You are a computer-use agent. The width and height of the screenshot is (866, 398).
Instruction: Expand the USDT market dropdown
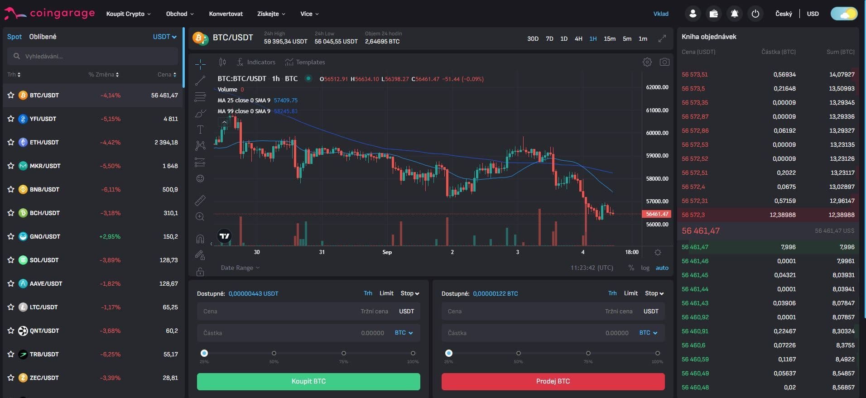click(x=164, y=37)
